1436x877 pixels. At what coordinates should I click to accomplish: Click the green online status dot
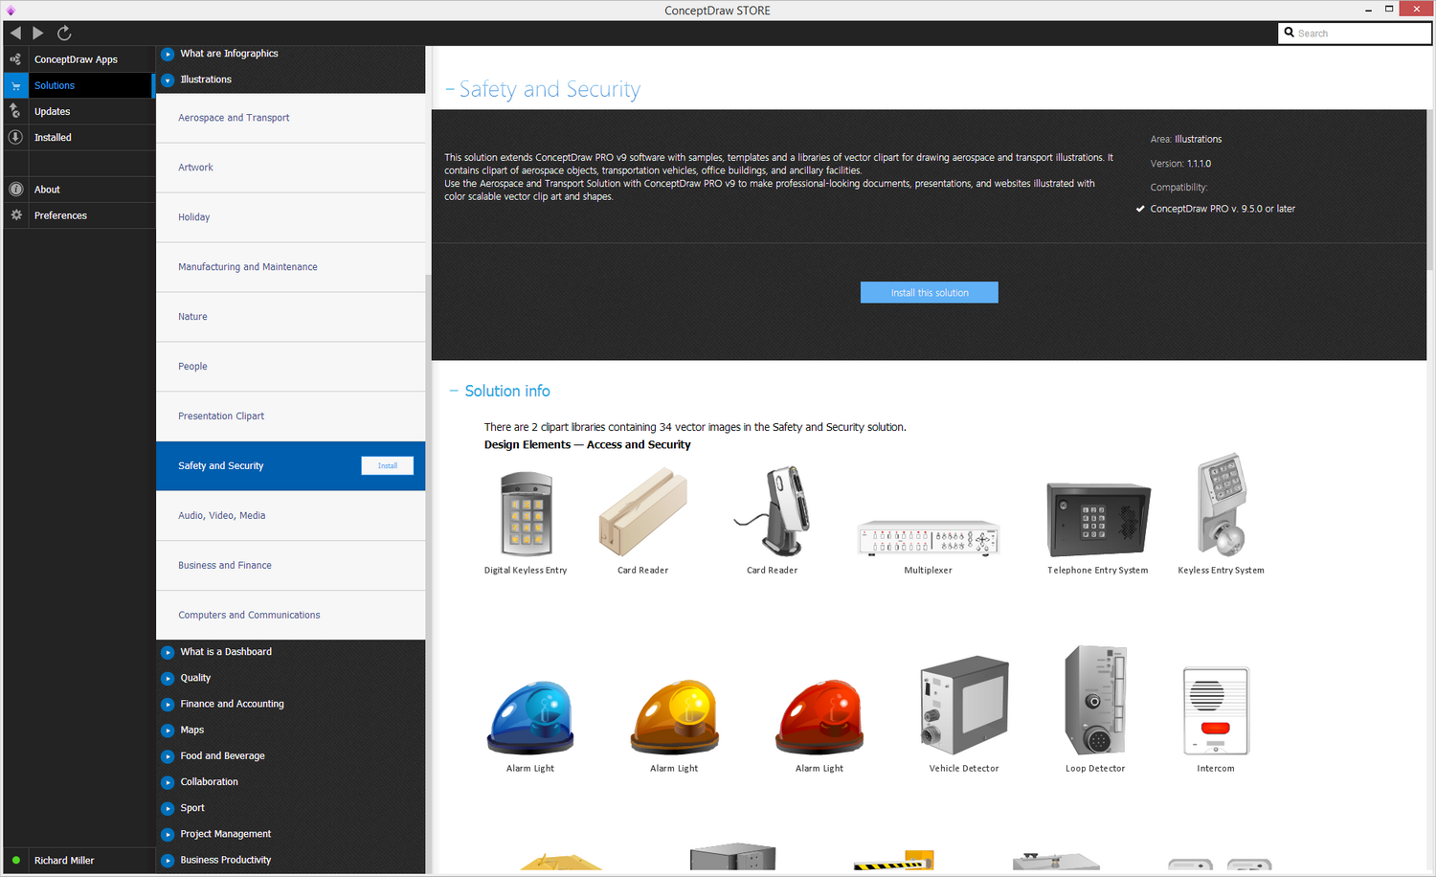coord(15,860)
